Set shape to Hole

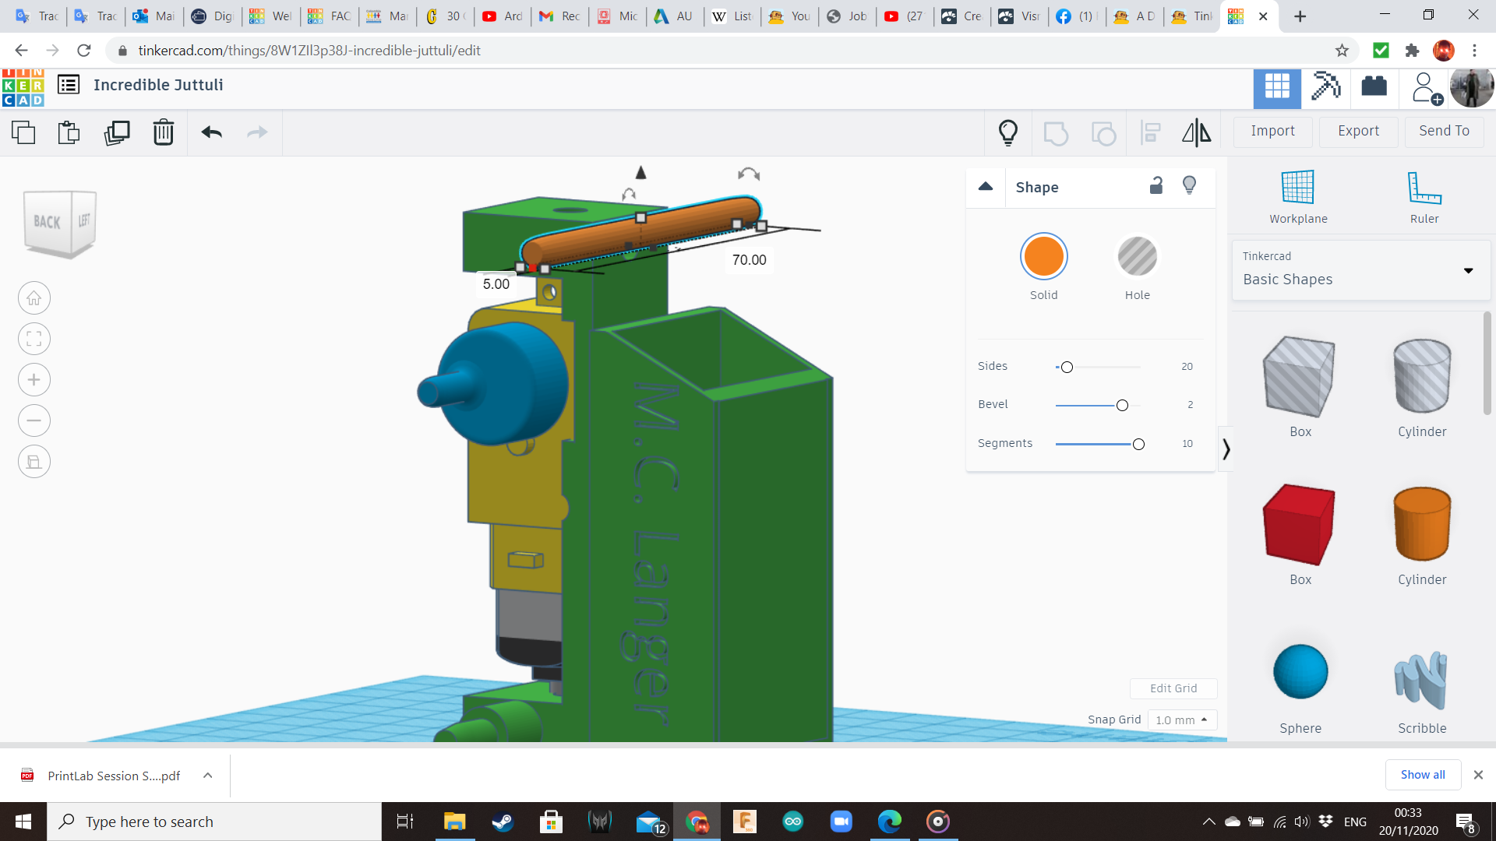1137,257
